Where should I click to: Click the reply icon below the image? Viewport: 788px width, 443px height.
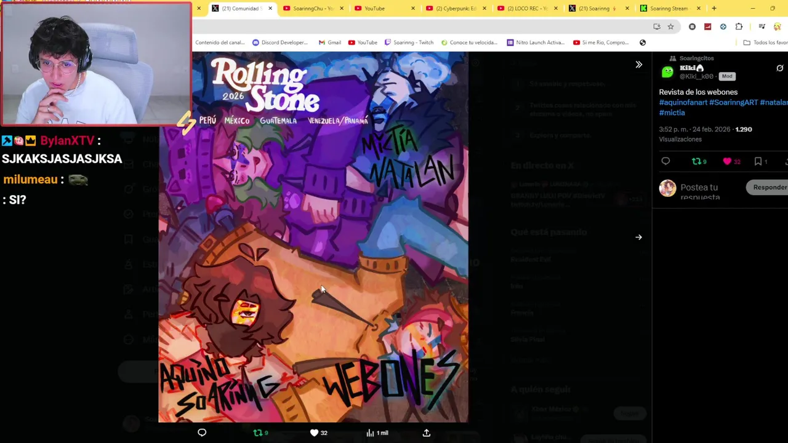(202, 433)
